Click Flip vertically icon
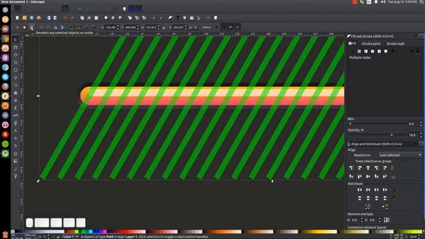 62,27
